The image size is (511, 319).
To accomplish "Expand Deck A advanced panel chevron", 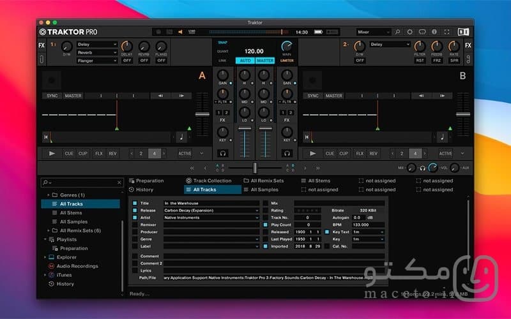I will click(x=201, y=153).
